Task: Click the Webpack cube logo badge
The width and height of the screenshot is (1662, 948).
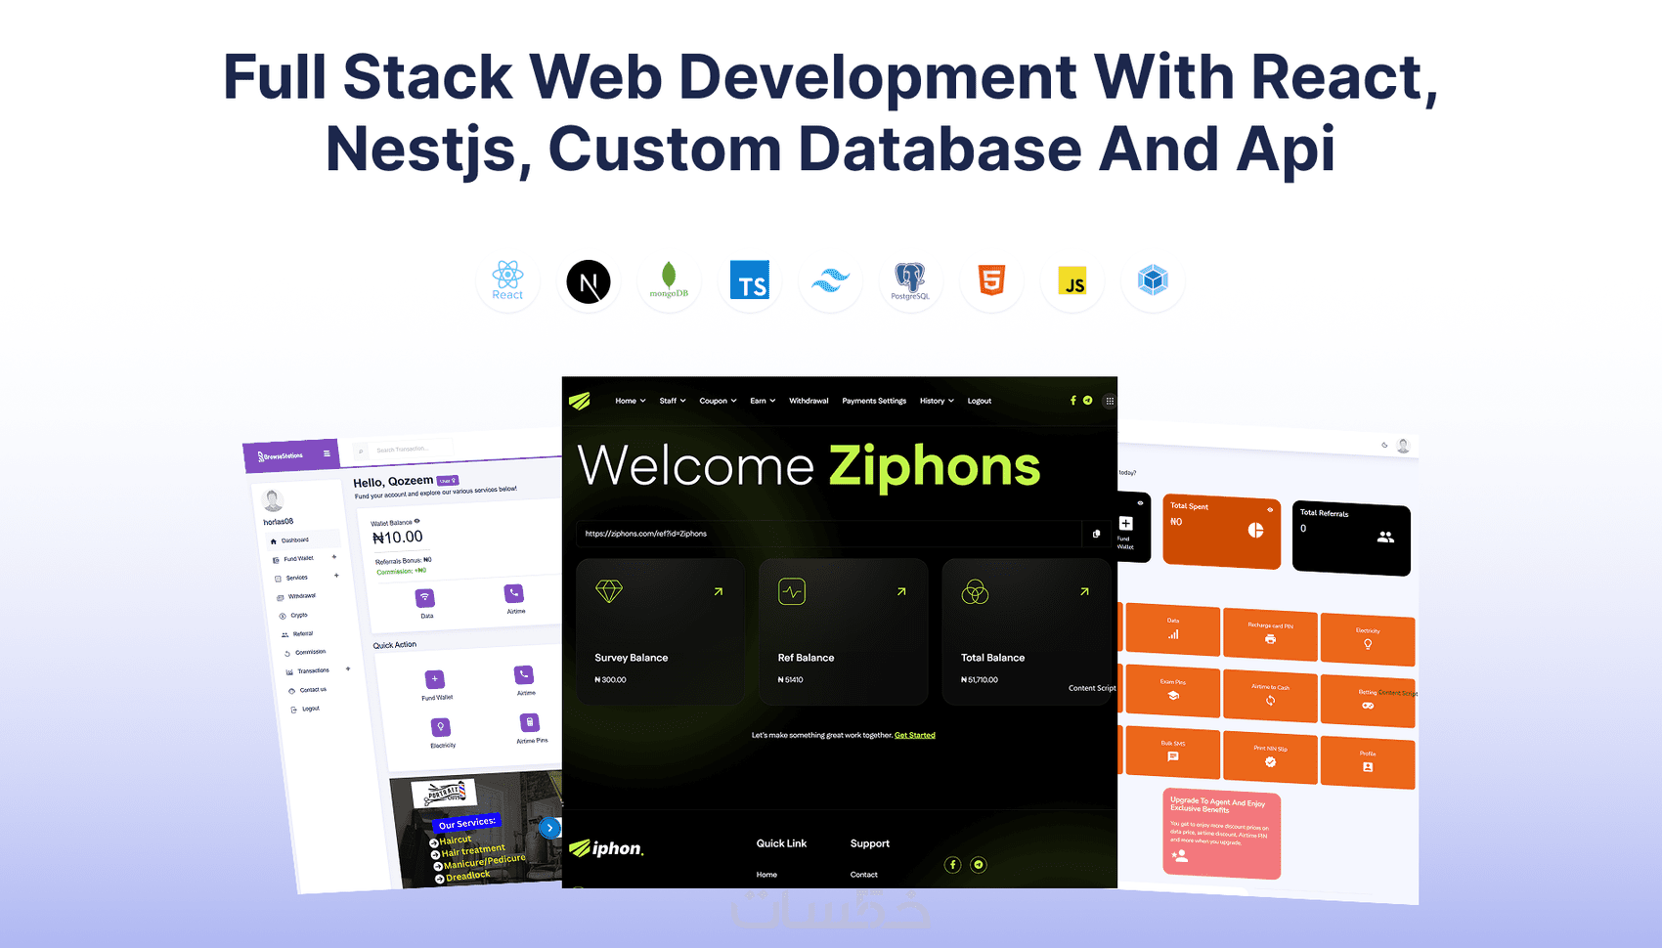Action: (x=1153, y=281)
